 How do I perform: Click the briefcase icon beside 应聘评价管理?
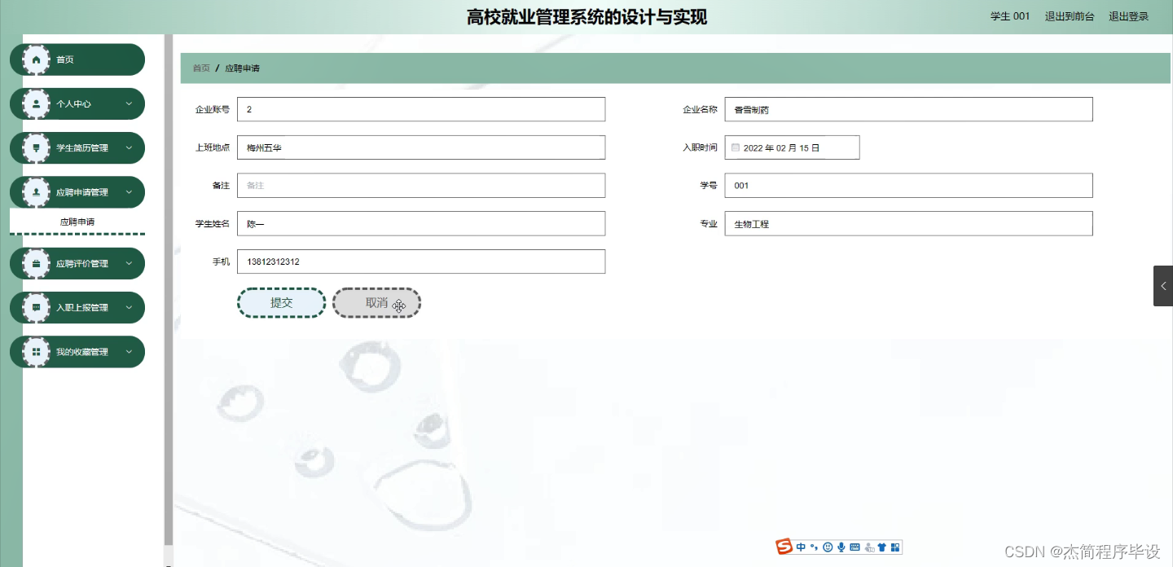click(x=36, y=263)
